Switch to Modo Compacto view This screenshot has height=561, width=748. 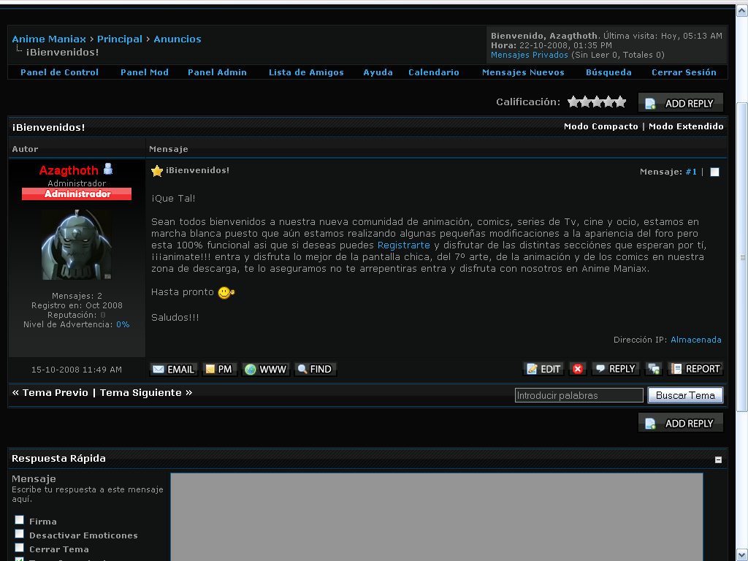tap(600, 126)
